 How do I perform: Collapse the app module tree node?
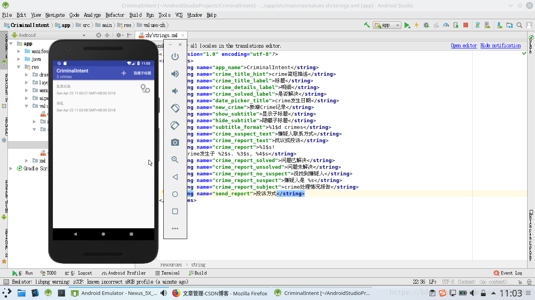click(11, 44)
